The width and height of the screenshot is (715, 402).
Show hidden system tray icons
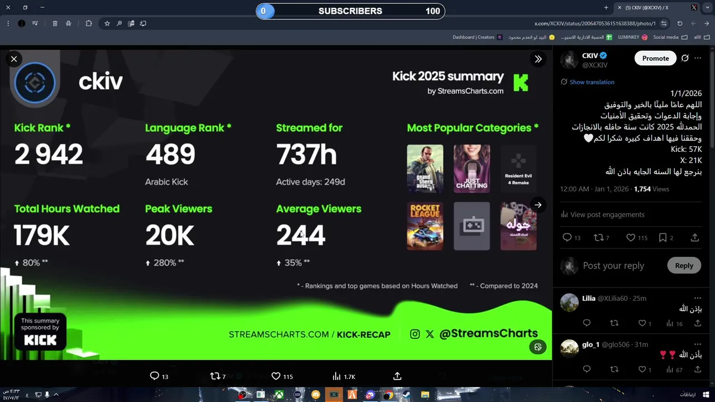(x=56, y=395)
